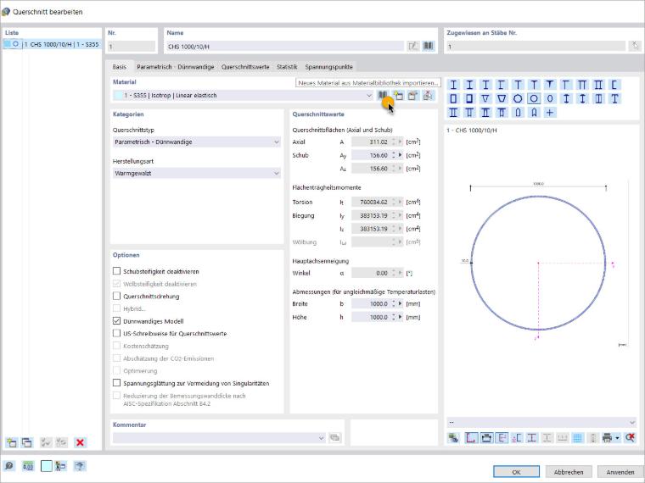Click the edit name icon next to CHS 1000/10/H
Image resolution: width=645 pixels, height=483 pixels.
[x=413, y=46]
